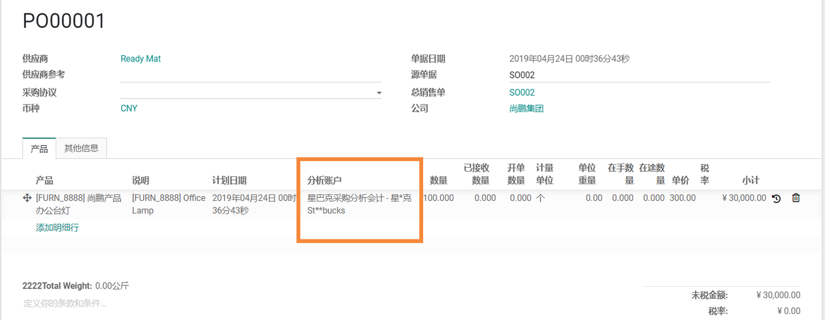Open the history clock icon on product line
Image resolution: width=825 pixels, height=320 pixels.
(776, 198)
